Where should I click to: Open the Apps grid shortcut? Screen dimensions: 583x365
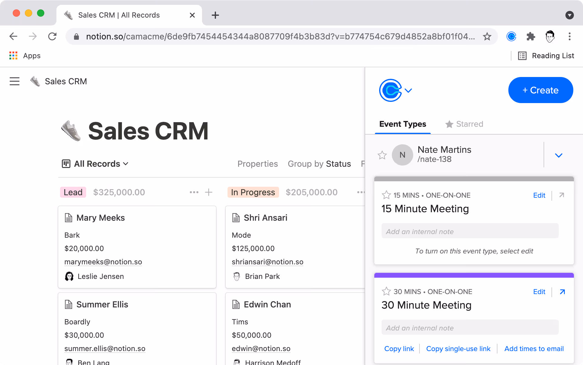pos(13,56)
